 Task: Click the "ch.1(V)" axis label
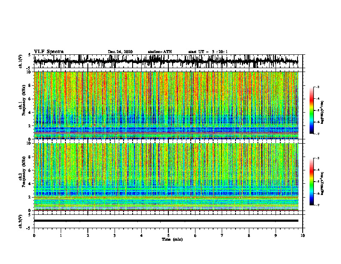20,61
